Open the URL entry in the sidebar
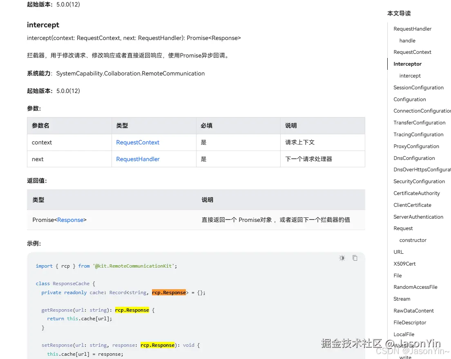 [x=398, y=252]
